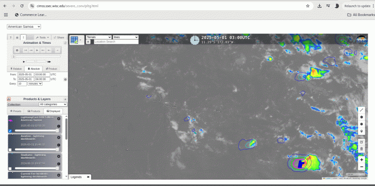Adjust the animation speed slider

point(37,62)
